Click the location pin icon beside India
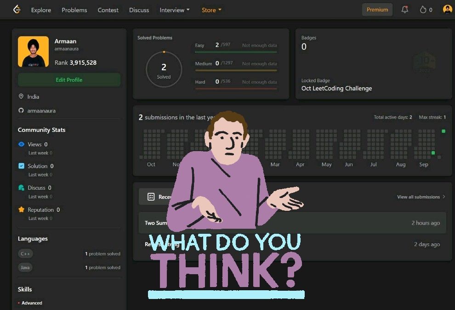The height and width of the screenshot is (310, 455). coord(21,96)
